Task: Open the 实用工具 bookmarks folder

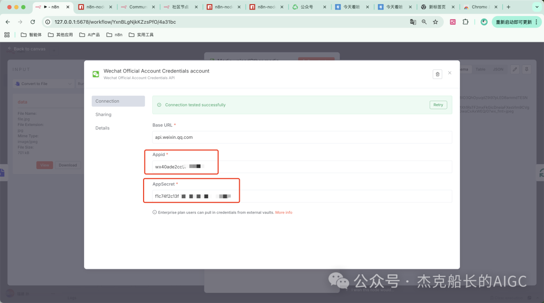Action: point(141,35)
